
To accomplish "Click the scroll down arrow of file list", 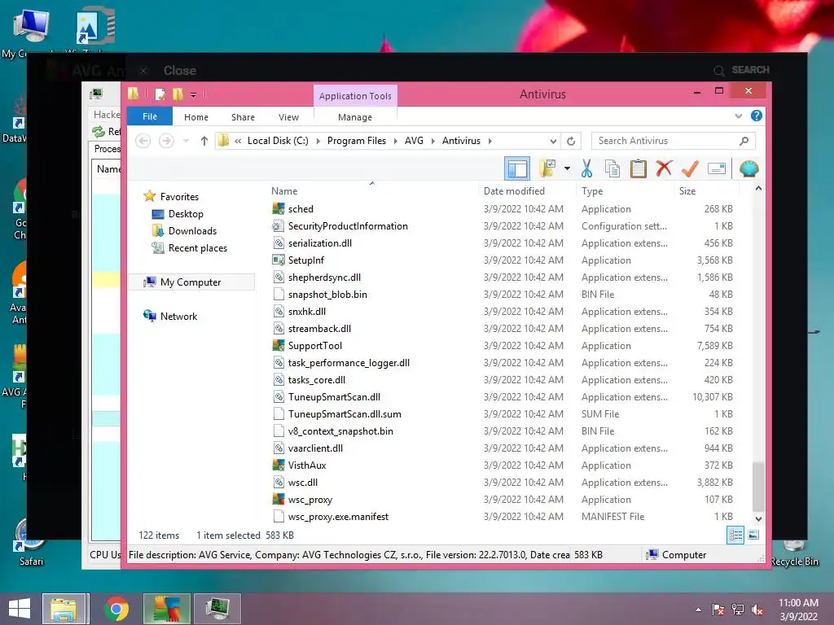I will [758, 518].
